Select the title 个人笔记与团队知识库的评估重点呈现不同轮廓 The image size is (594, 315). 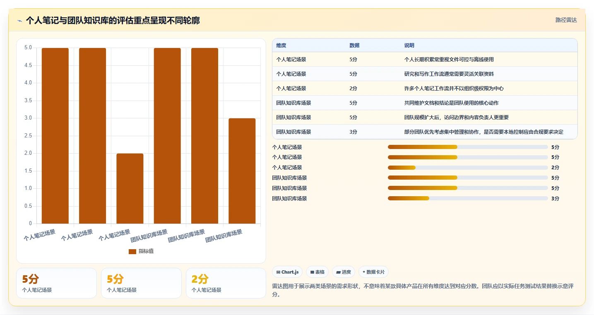click(113, 20)
